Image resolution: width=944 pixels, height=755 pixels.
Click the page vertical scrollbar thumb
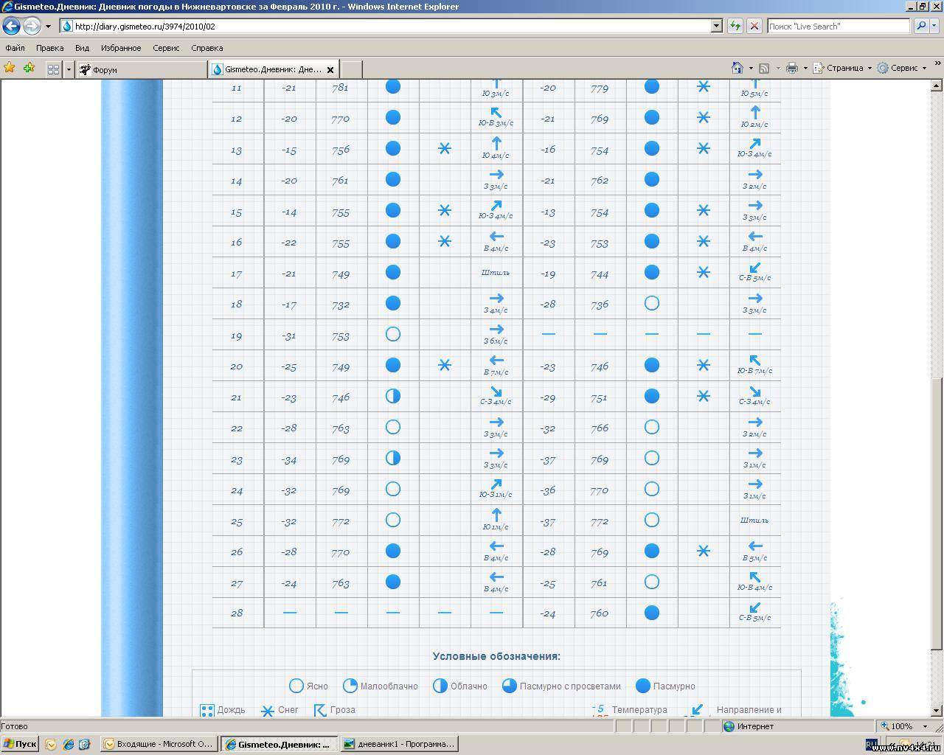click(x=937, y=513)
